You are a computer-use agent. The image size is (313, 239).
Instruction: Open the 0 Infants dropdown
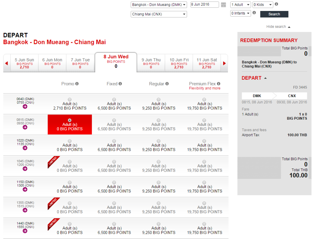pyautogui.click(x=241, y=13)
